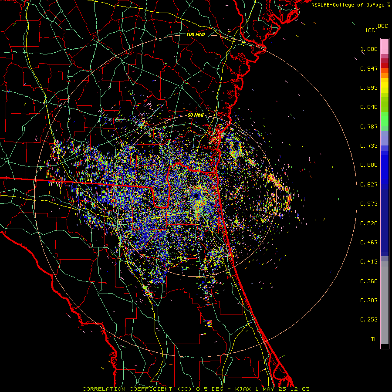Image resolution: width=392 pixels, height=392 pixels.
Task: Select the 0.787 scale value
Action: 369,126
